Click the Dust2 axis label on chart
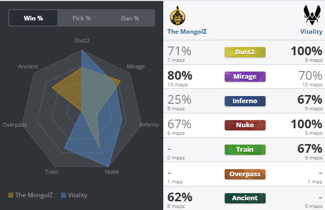Viewport: 325px width, 210px height. 82,40
